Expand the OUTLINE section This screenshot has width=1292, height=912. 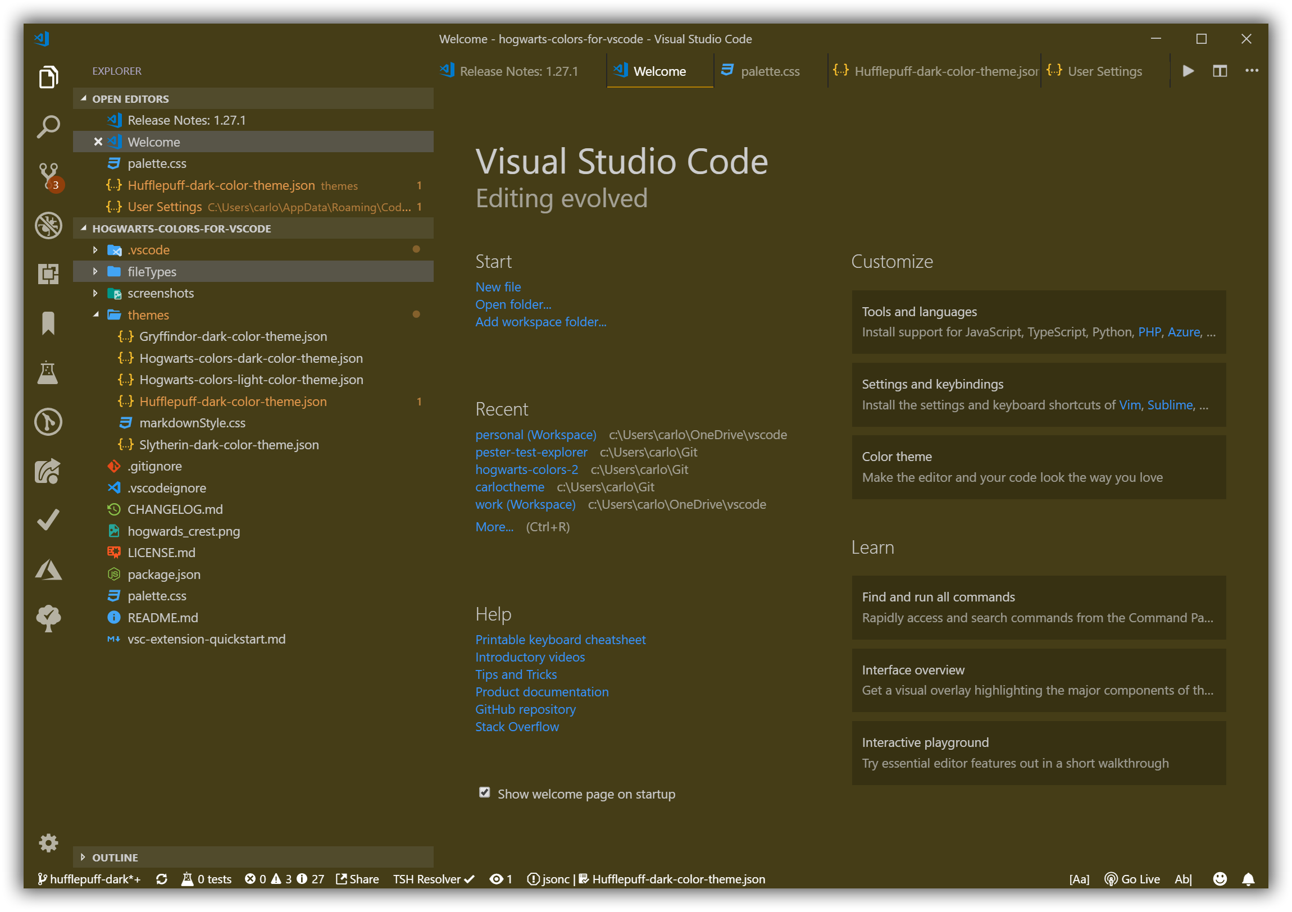(x=115, y=858)
